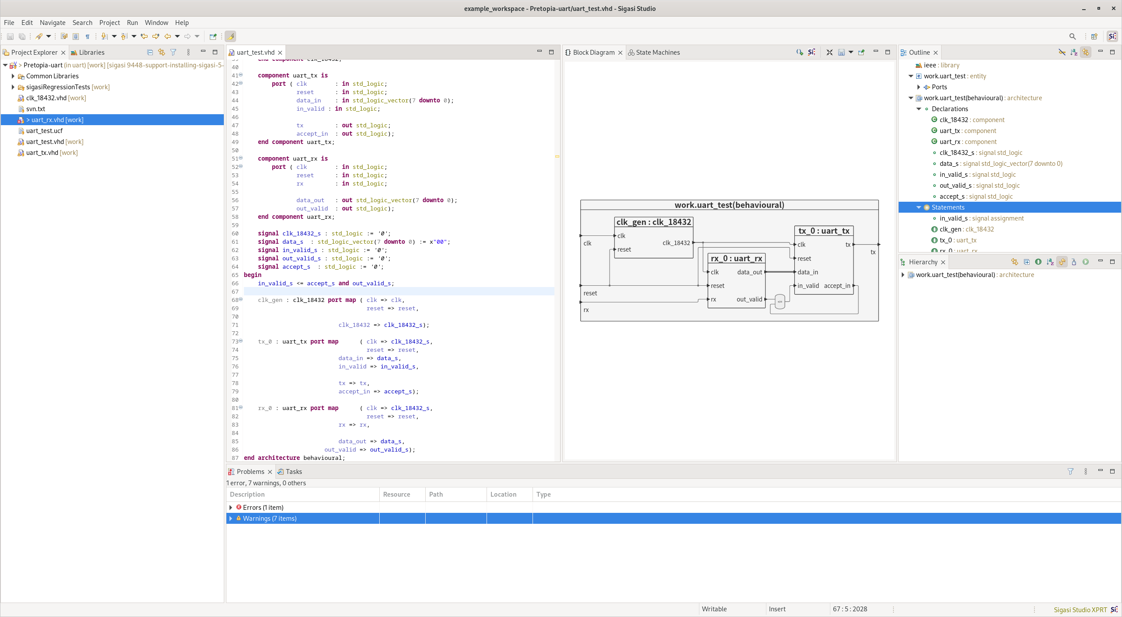Click Expand All in Hierarchy view

pyautogui.click(x=1027, y=262)
